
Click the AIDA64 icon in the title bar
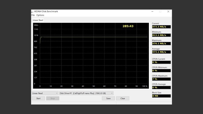coord(32,11)
